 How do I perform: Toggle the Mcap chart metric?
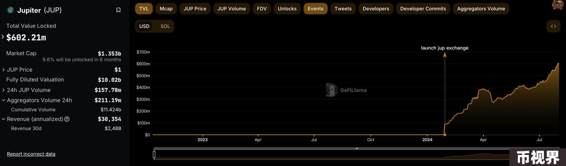166,8
